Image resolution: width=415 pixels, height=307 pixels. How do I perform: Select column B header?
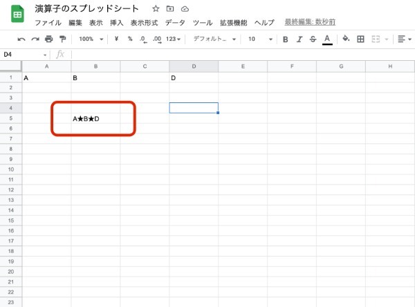[95, 66]
